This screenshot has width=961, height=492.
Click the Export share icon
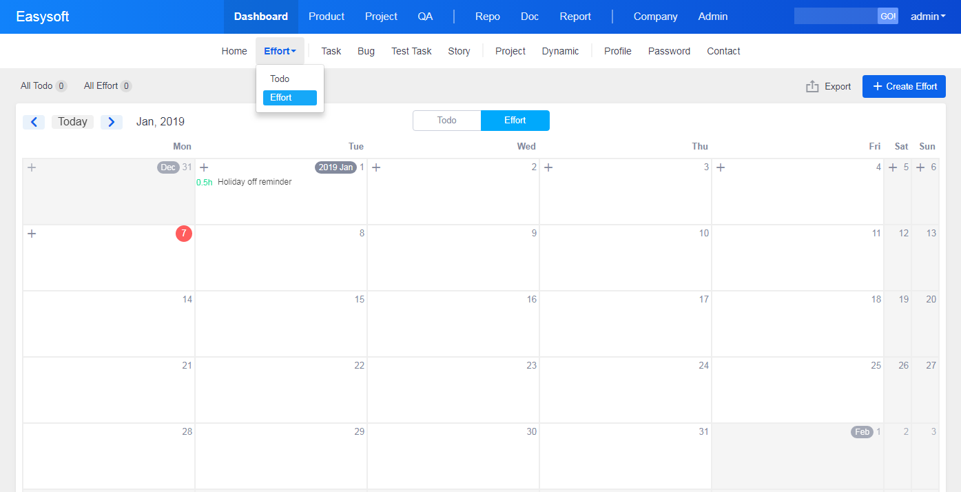click(x=813, y=86)
